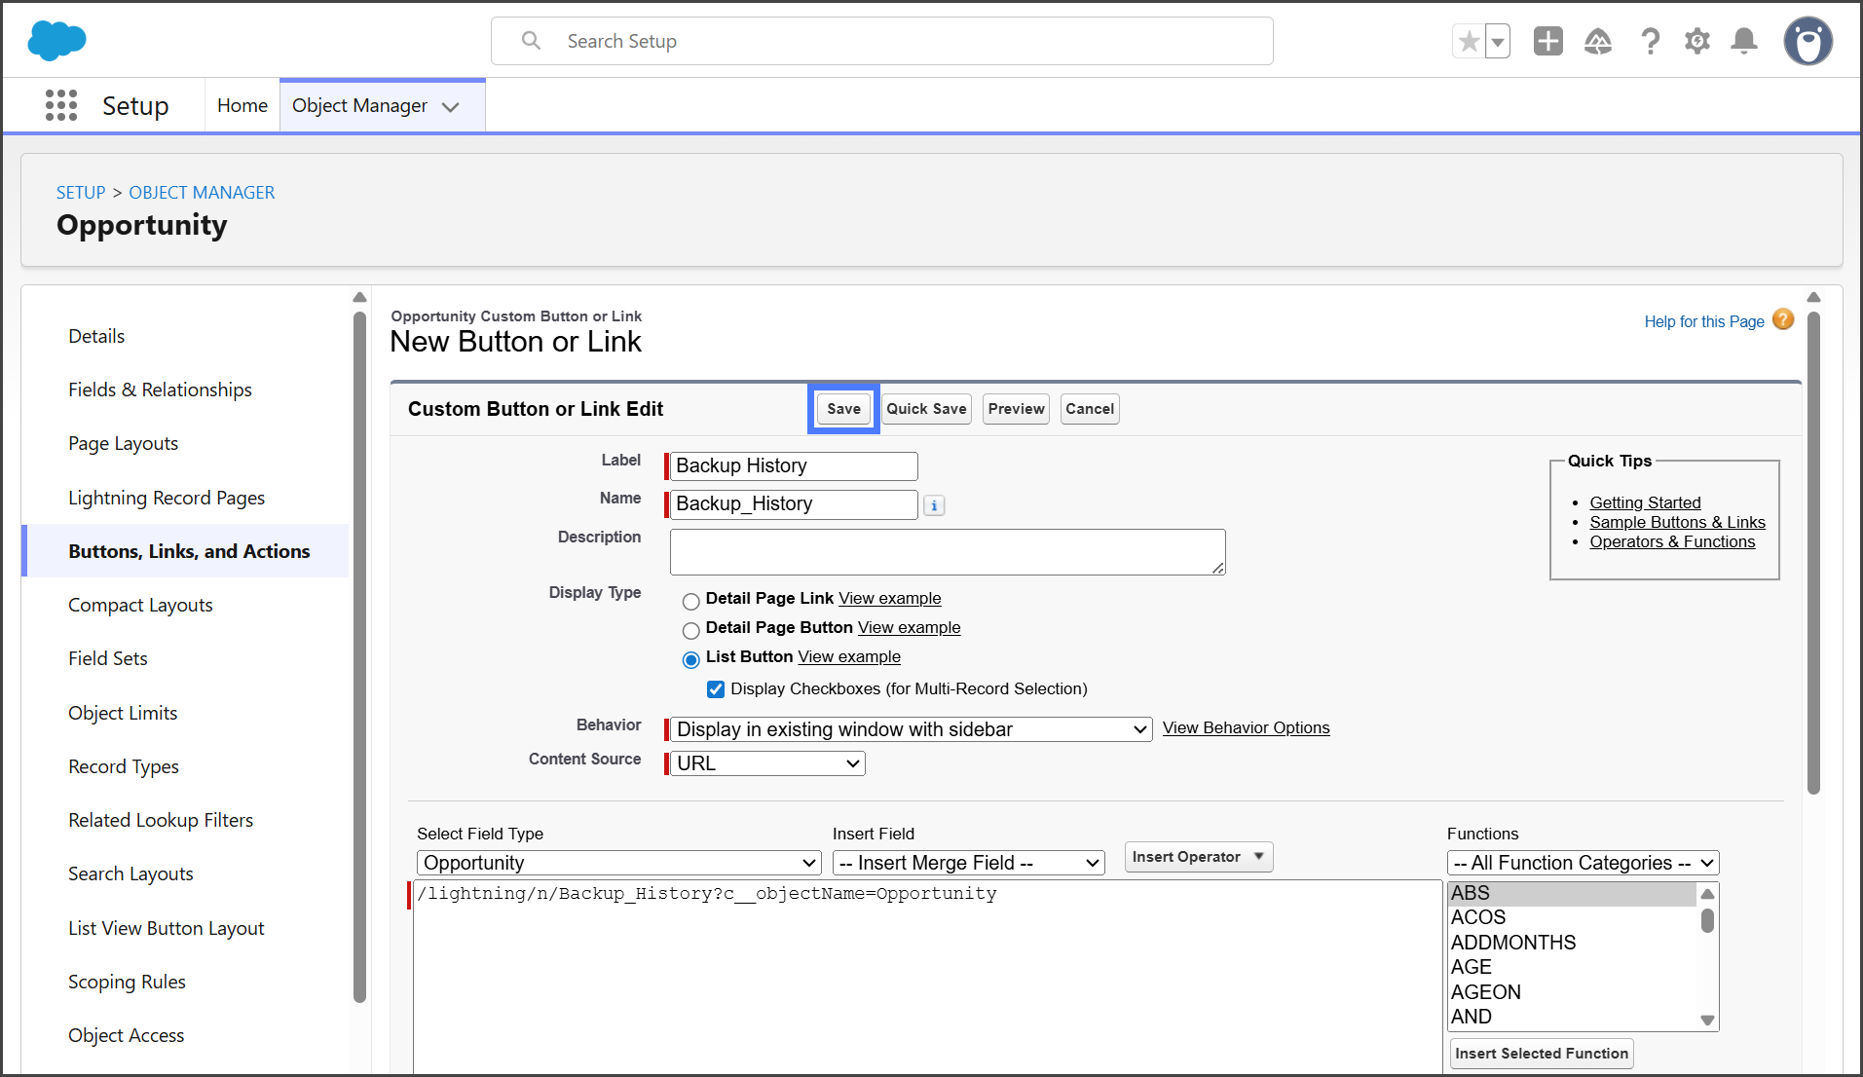This screenshot has height=1077, width=1863.
Task: Open the Setup gear menu
Action: point(1696,41)
